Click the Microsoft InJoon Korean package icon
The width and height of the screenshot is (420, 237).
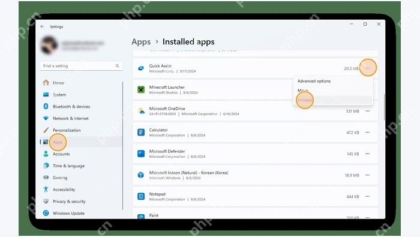(x=141, y=175)
